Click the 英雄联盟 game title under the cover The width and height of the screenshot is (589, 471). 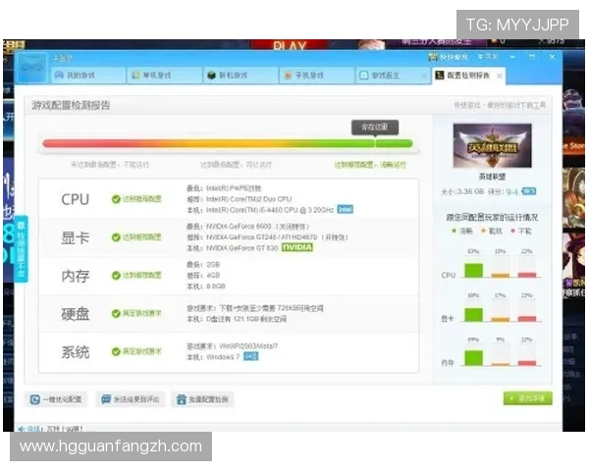[x=492, y=177]
